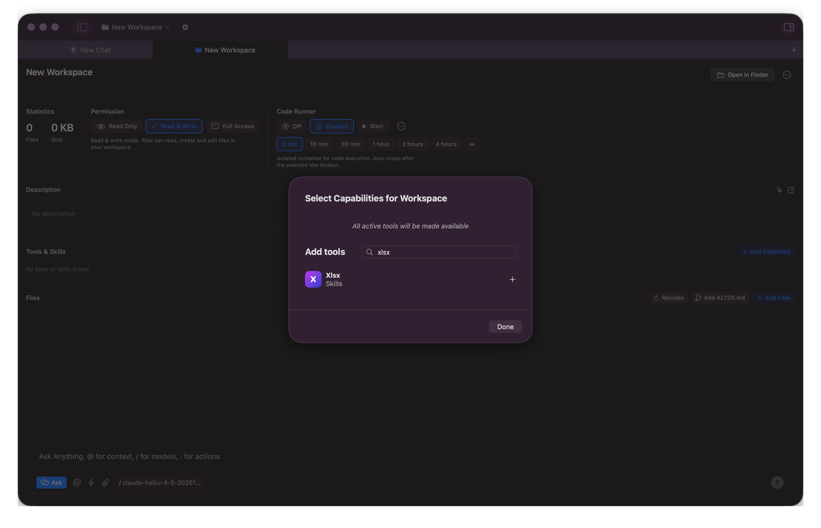Toggle the left sidebar panel icon
Screen dimensions: 821x528
82,27
